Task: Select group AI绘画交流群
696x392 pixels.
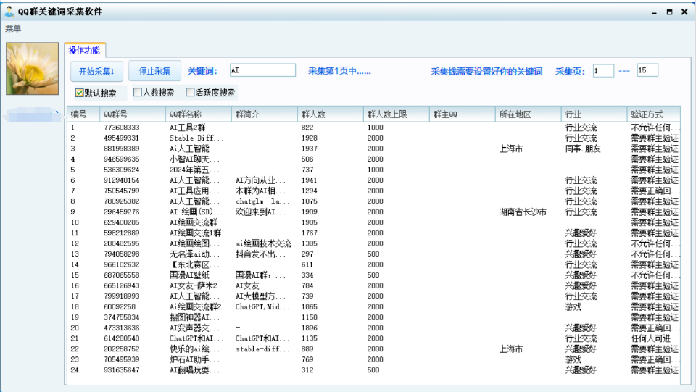Action: 193,222
